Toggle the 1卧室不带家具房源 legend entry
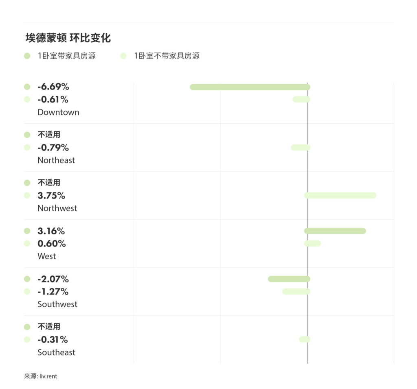Screen dimensions: 417x389 (x=160, y=56)
